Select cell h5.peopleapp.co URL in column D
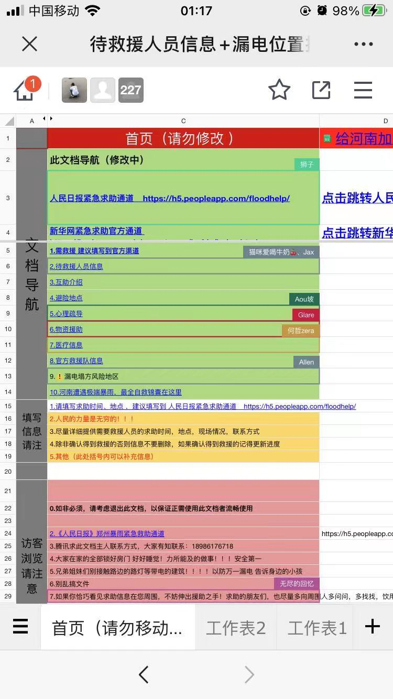 click(x=356, y=533)
